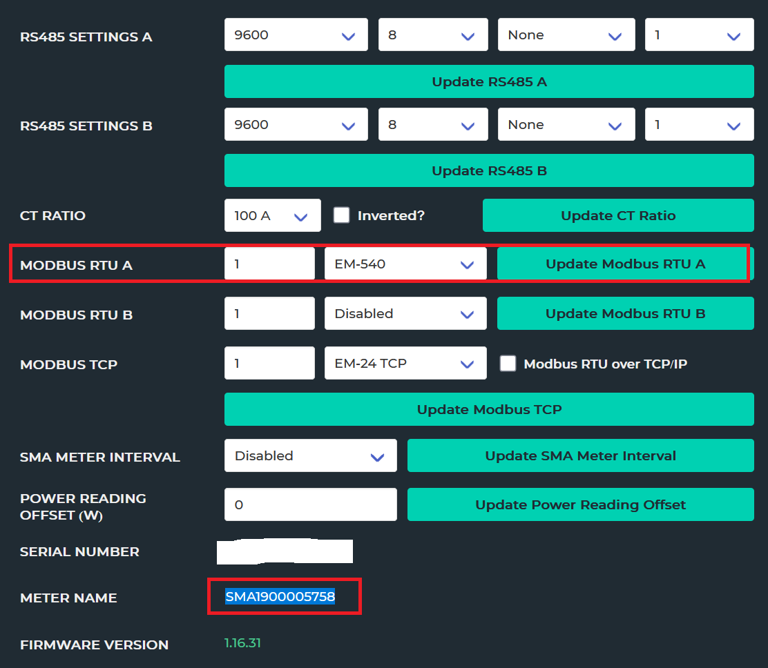
Task: Click Update Modbus TCP button
Action: tap(489, 410)
